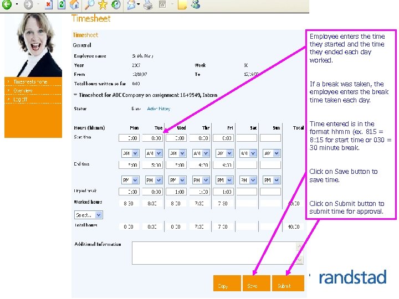Screen dimensions: 399x299
Task: Click the Mail envelope toolbar icon
Action: click(x=131, y=4)
